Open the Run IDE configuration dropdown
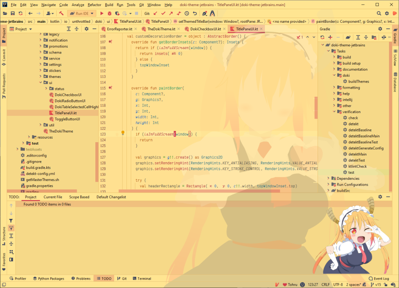Screen dimensions: 399x288 pos(81,14)
